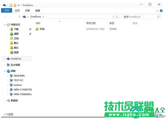
Task: Click OneDrive in the address bar path
Action: tap(36, 17)
